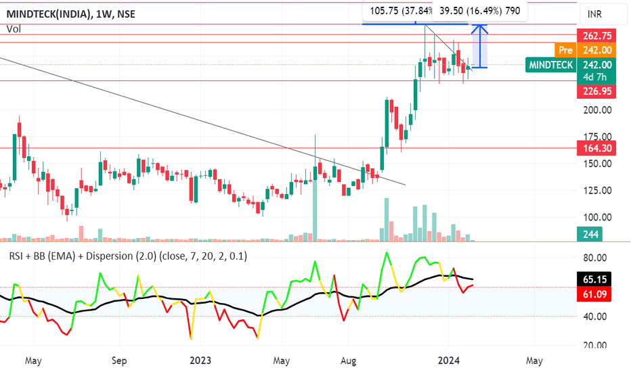The image size is (631, 372).
Task: Click the Aug label on time axis
Action: click(x=348, y=361)
